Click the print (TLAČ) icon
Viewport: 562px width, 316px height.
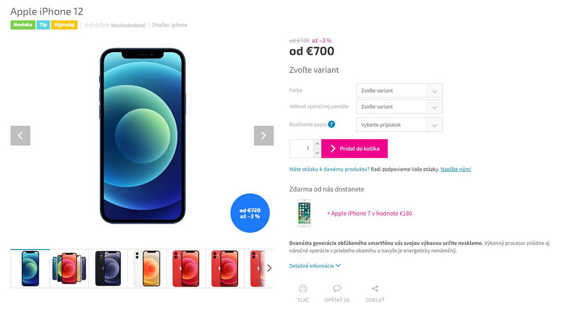pos(303,288)
